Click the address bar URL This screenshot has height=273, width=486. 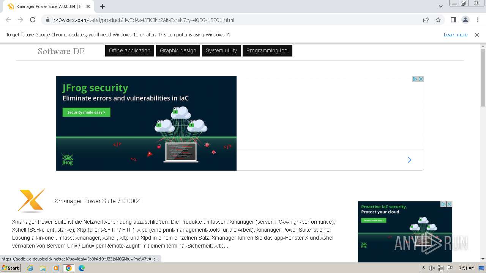(x=144, y=20)
